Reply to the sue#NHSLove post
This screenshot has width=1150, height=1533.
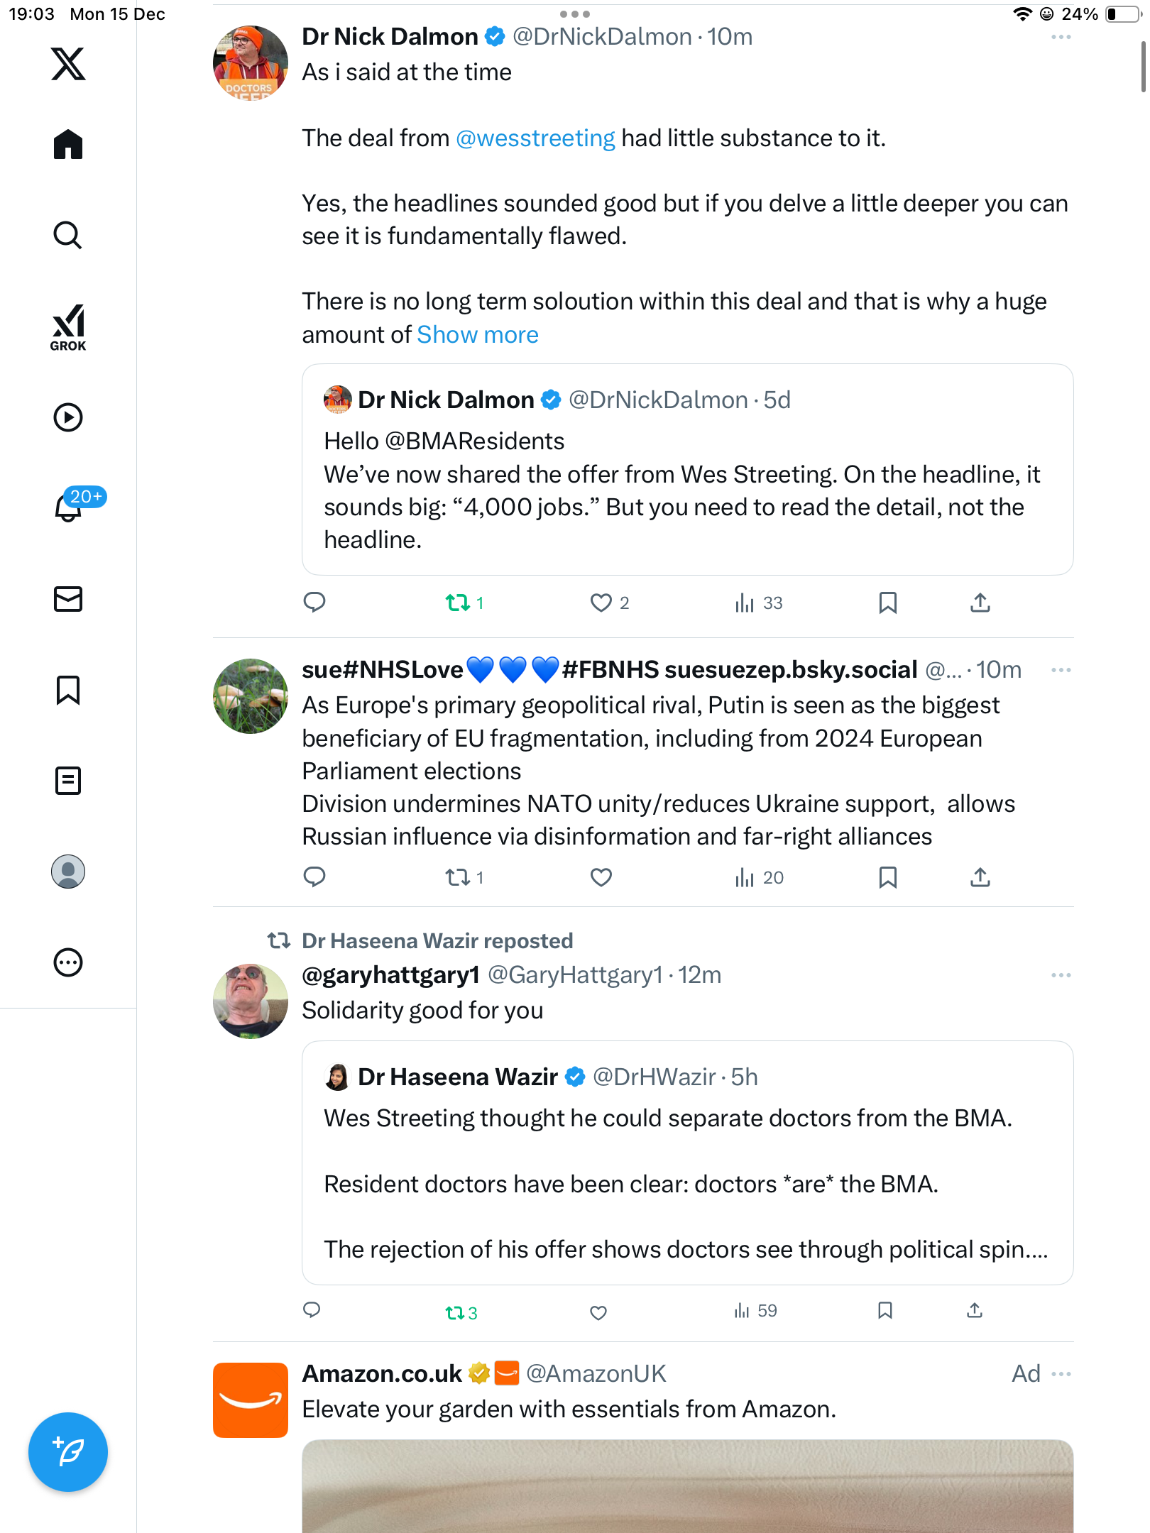click(314, 877)
